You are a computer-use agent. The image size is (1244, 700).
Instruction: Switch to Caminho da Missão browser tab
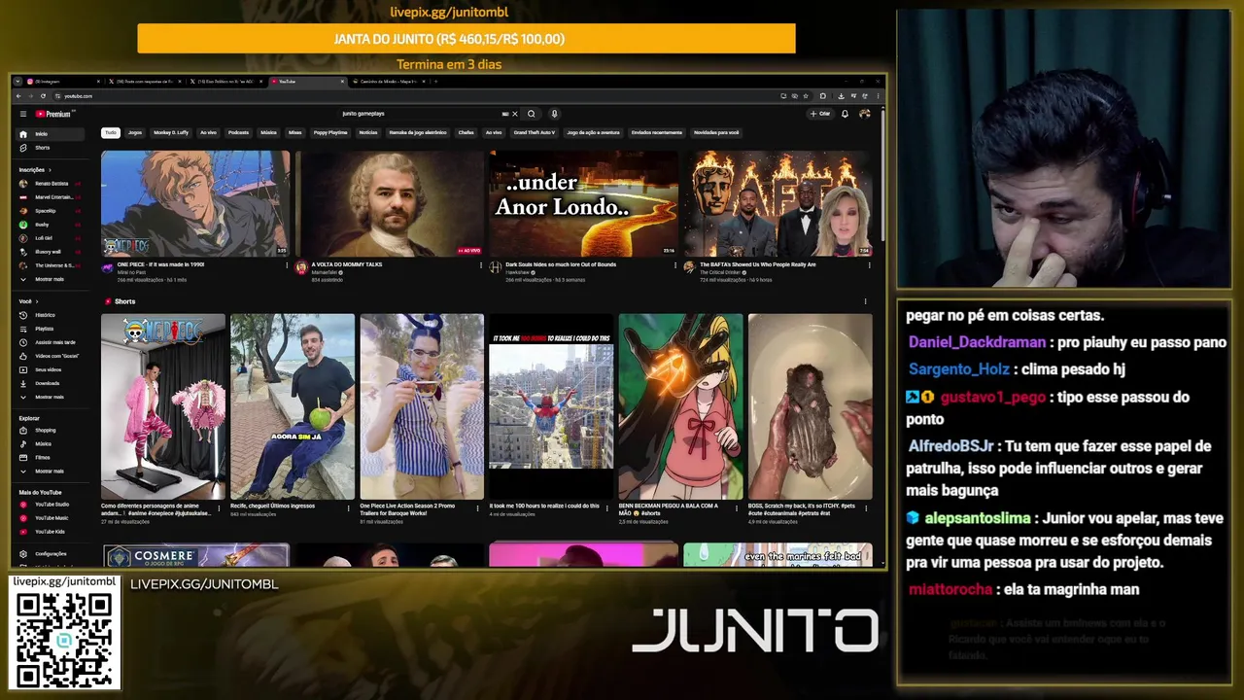tap(389, 82)
